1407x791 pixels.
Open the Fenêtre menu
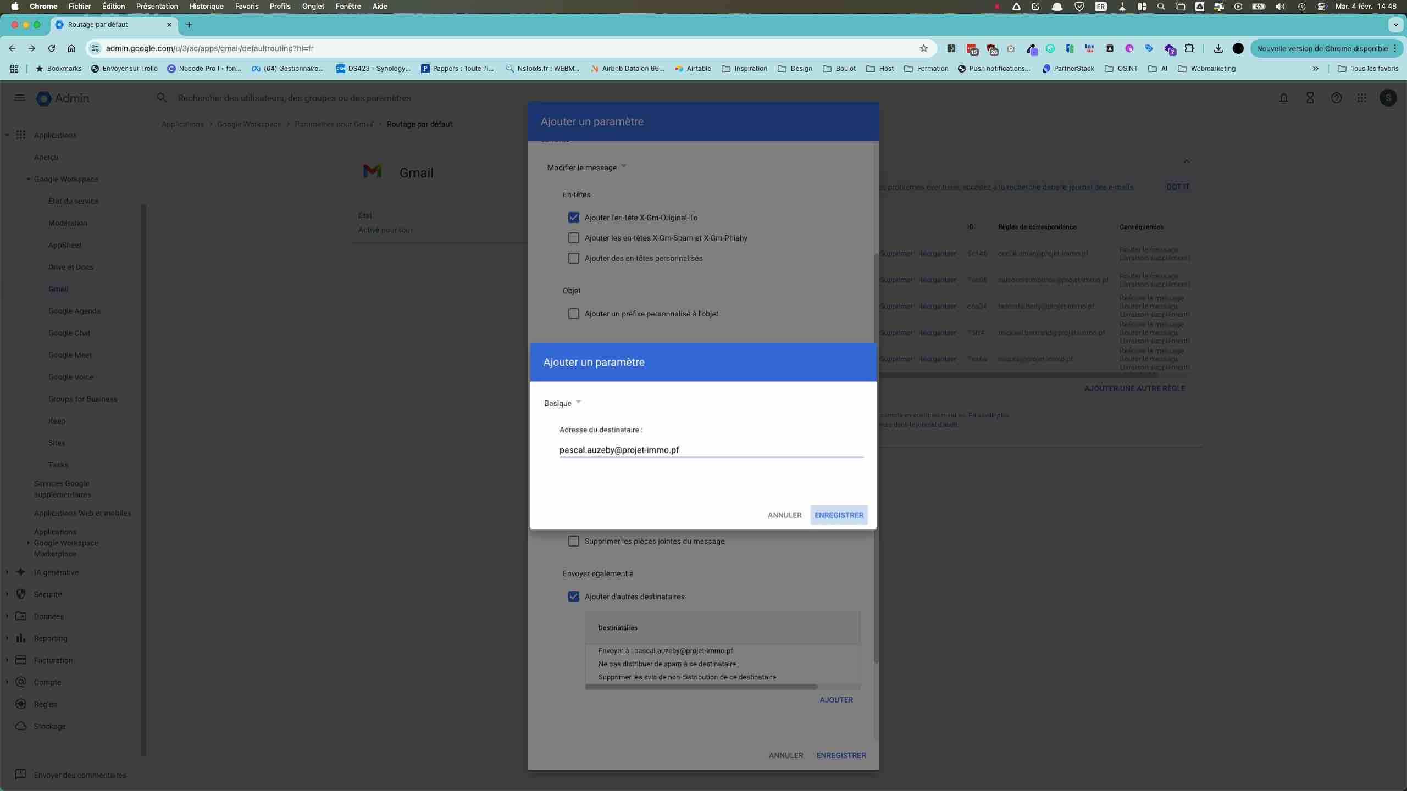(x=348, y=7)
